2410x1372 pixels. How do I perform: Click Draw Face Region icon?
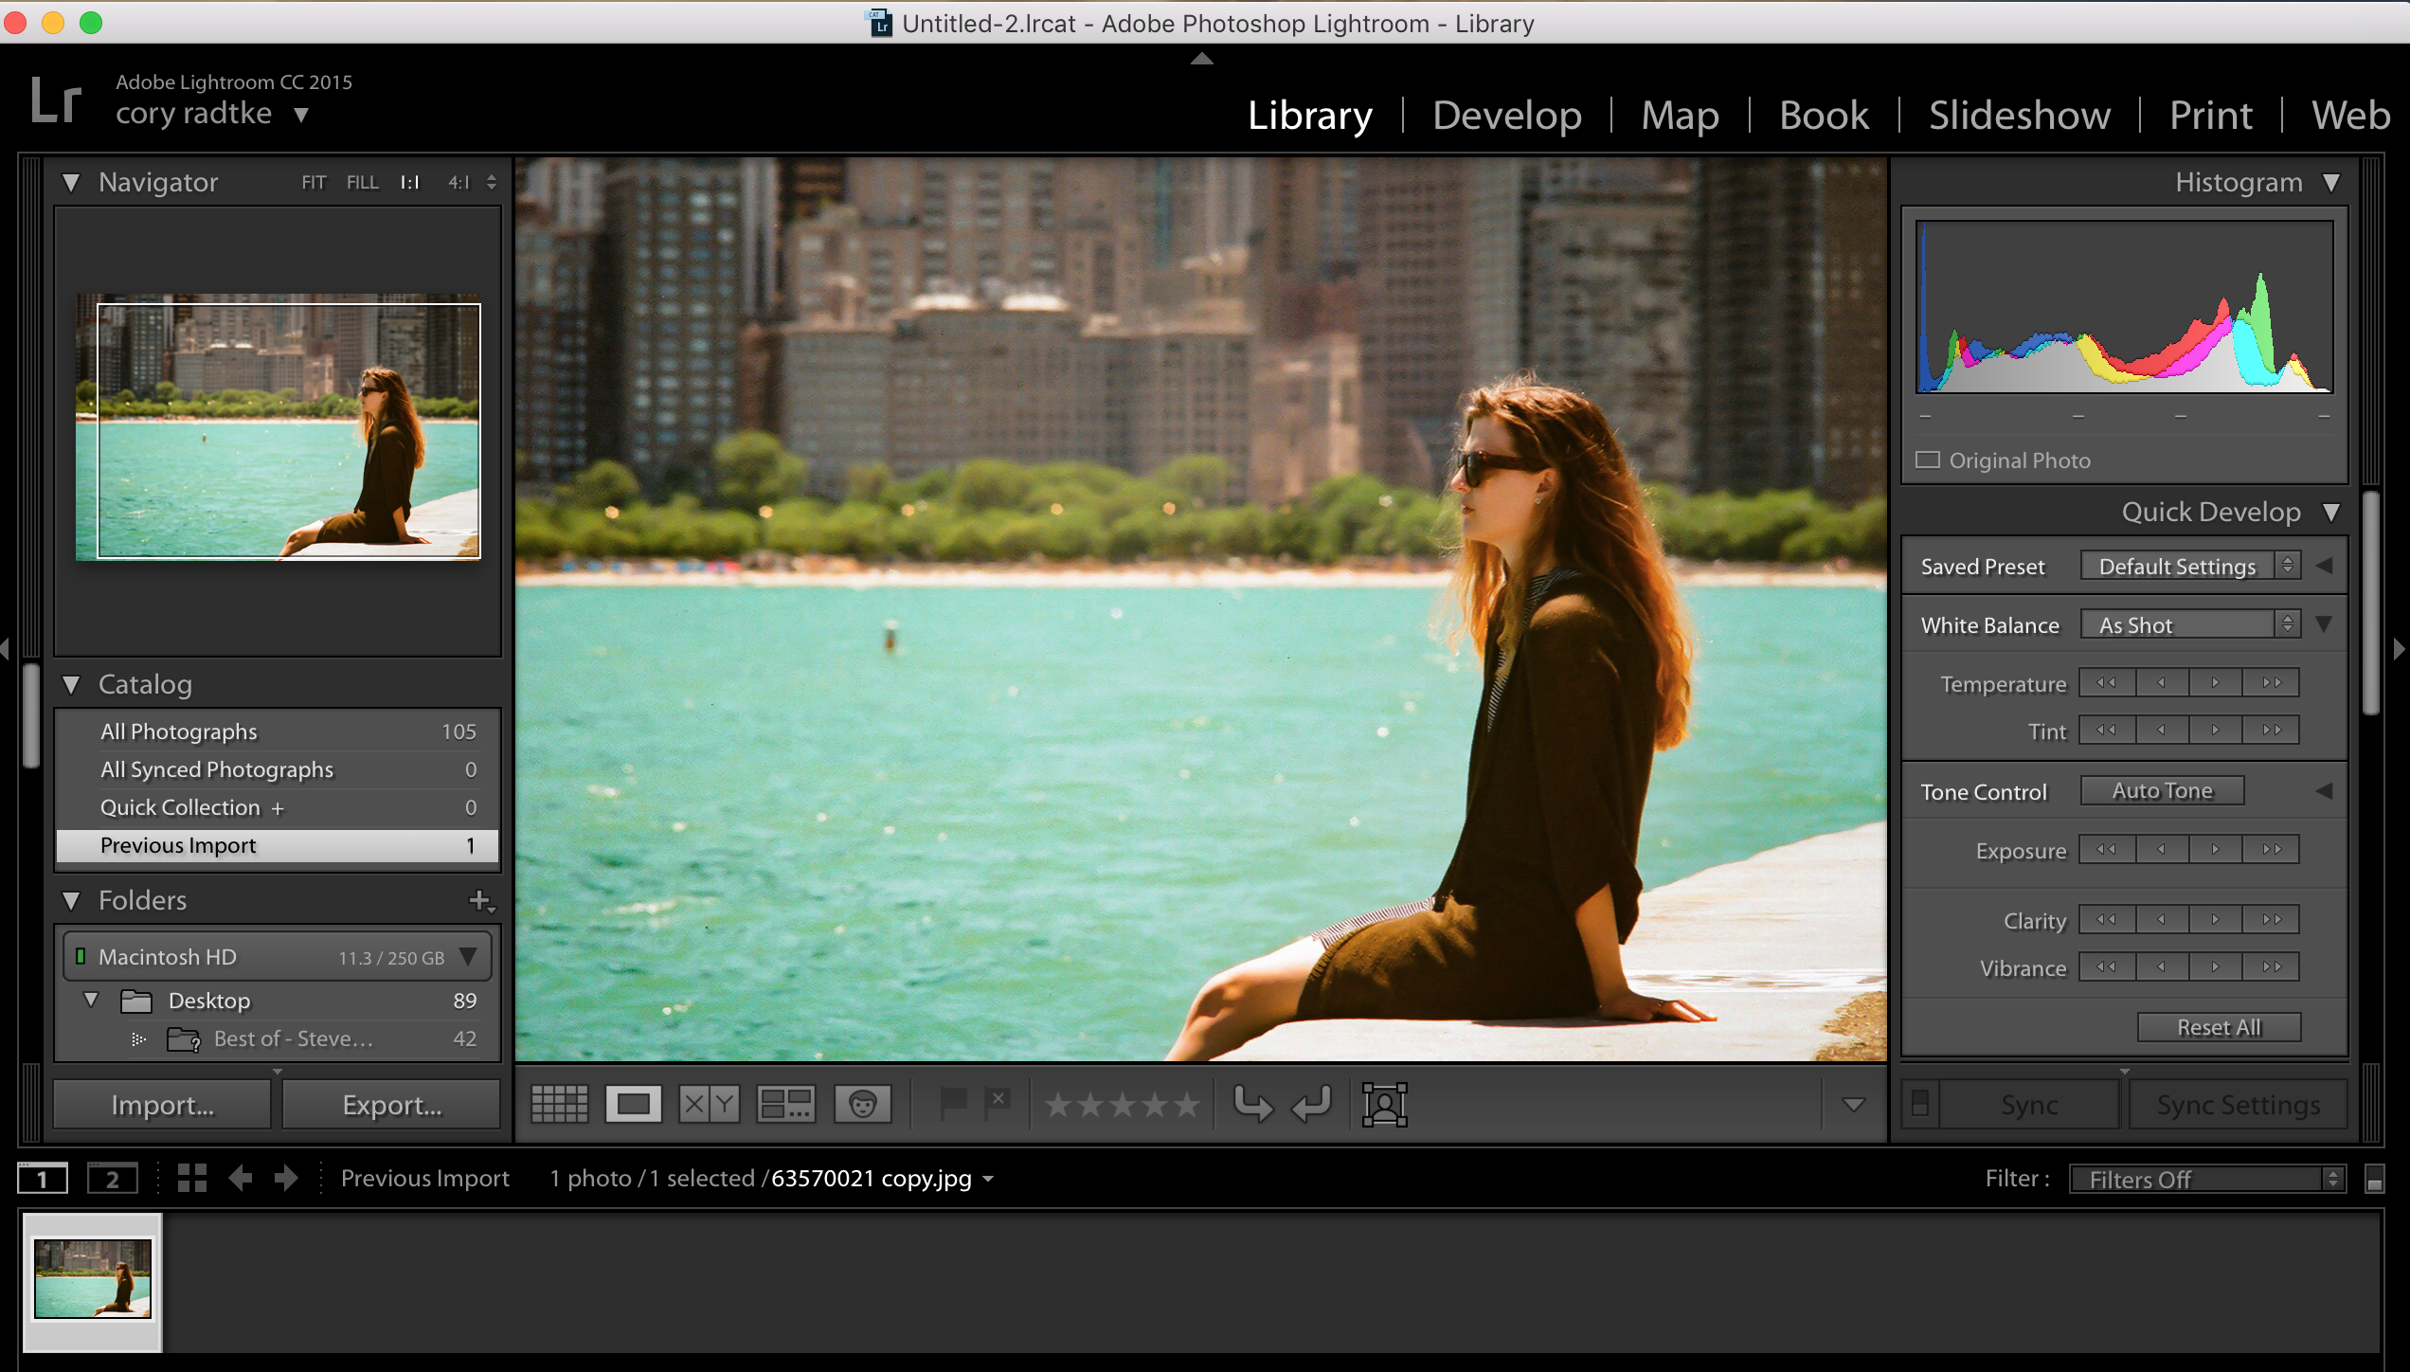pyautogui.click(x=1384, y=1104)
